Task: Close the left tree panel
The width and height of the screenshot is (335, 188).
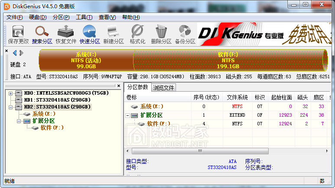Action: [119, 86]
